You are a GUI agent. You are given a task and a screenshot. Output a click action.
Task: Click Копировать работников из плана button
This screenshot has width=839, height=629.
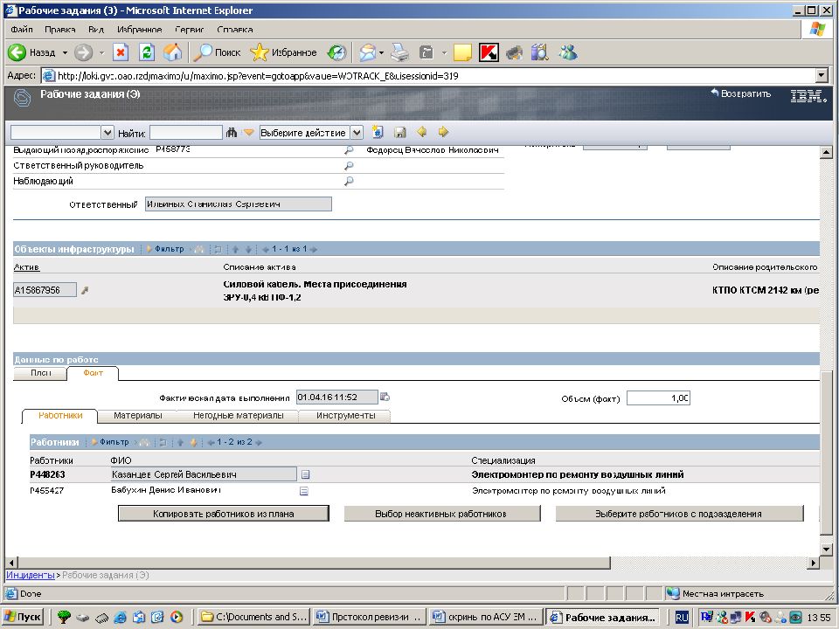(x=223, y=514)
